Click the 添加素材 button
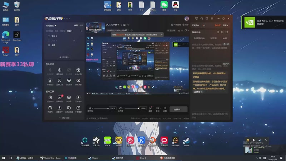Image resolution: width=286 pixels, height=161 pixels. 64,57
